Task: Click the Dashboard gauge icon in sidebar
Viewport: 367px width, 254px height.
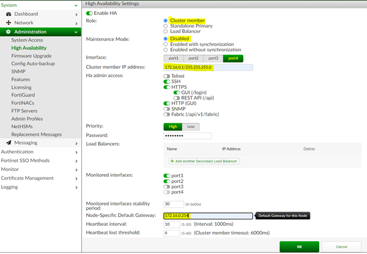Action: point(9,14)
